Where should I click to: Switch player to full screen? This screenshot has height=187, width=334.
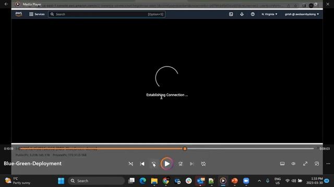[x=305, y=164]
